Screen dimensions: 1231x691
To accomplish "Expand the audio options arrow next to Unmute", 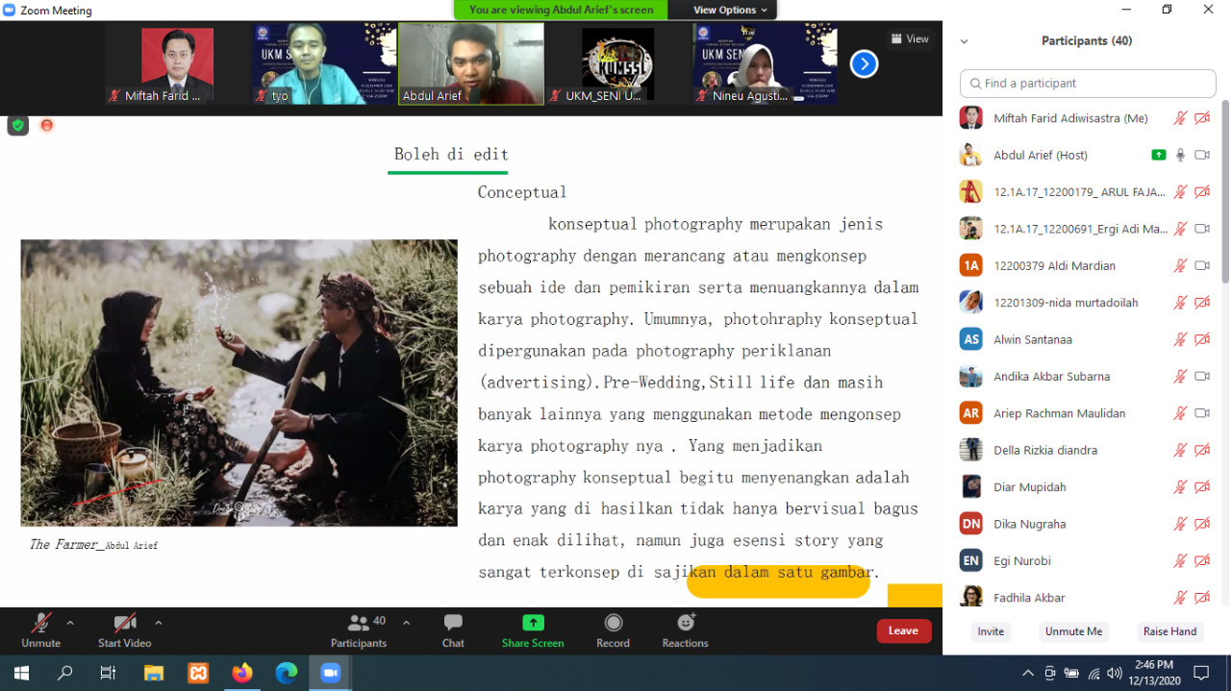I will (x=70, y=623).
